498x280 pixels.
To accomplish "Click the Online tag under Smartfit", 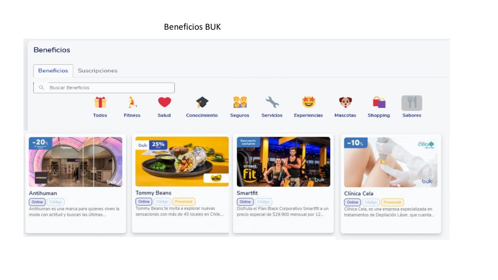I will pos(245,202).
